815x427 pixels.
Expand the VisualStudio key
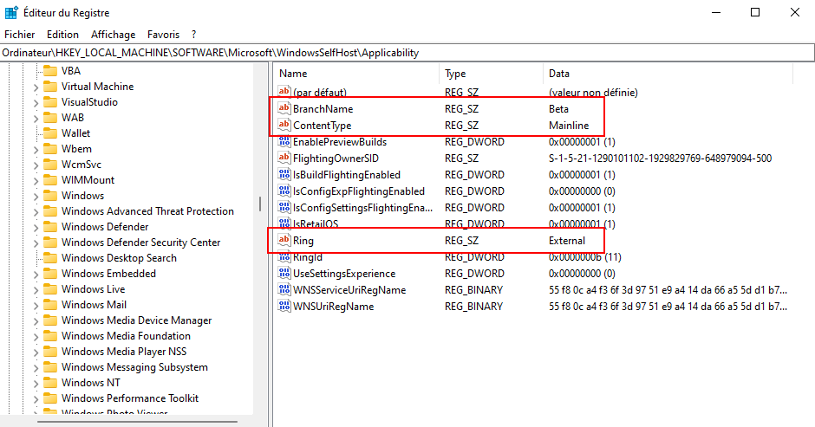click(x=36, y=103)
